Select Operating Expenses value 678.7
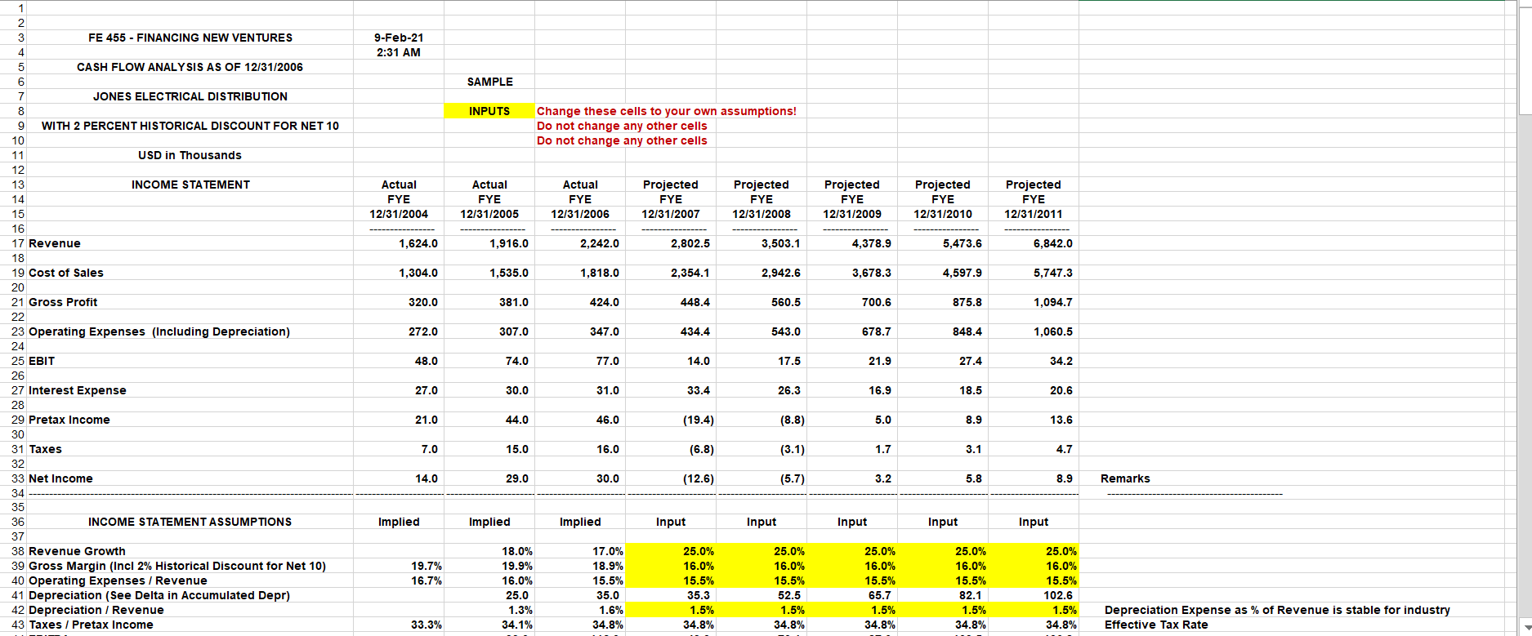 point(877,331)
